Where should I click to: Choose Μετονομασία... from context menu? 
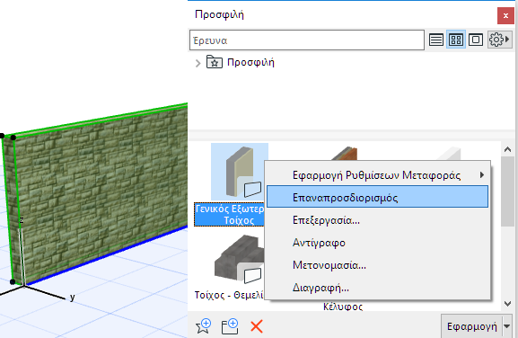pyautogui.click(x=378, y=265)
